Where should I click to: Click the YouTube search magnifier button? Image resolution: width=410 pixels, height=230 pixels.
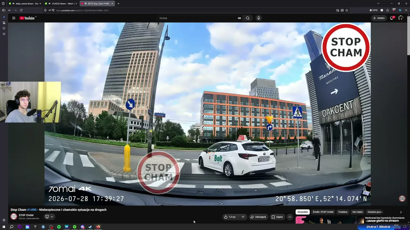coord(248,18)
